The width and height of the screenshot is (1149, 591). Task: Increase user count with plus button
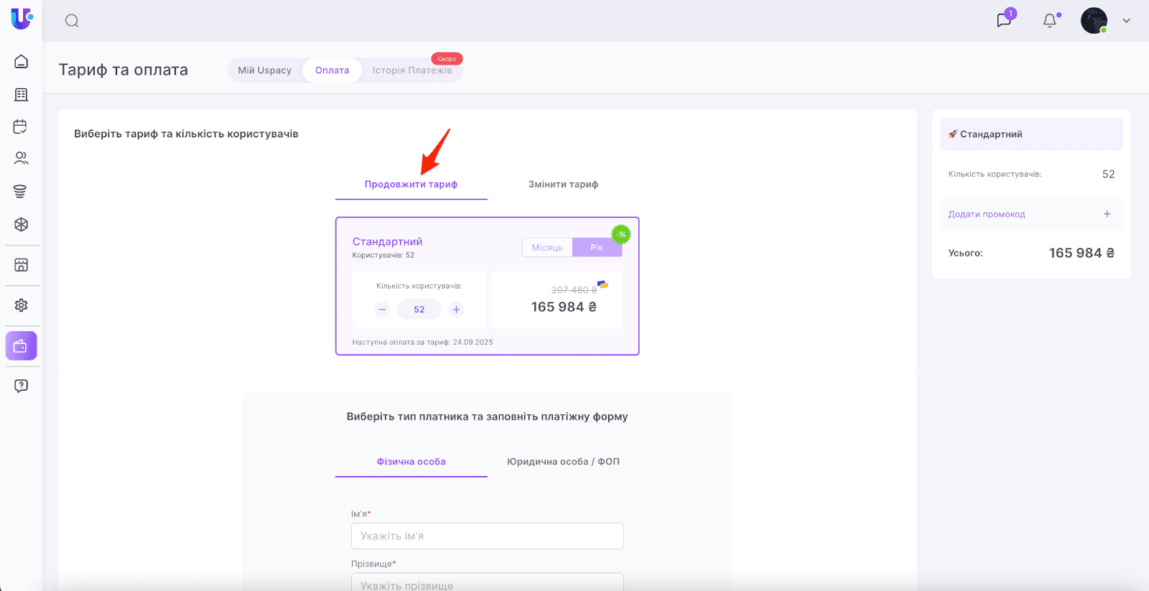[x=456, y=310]
